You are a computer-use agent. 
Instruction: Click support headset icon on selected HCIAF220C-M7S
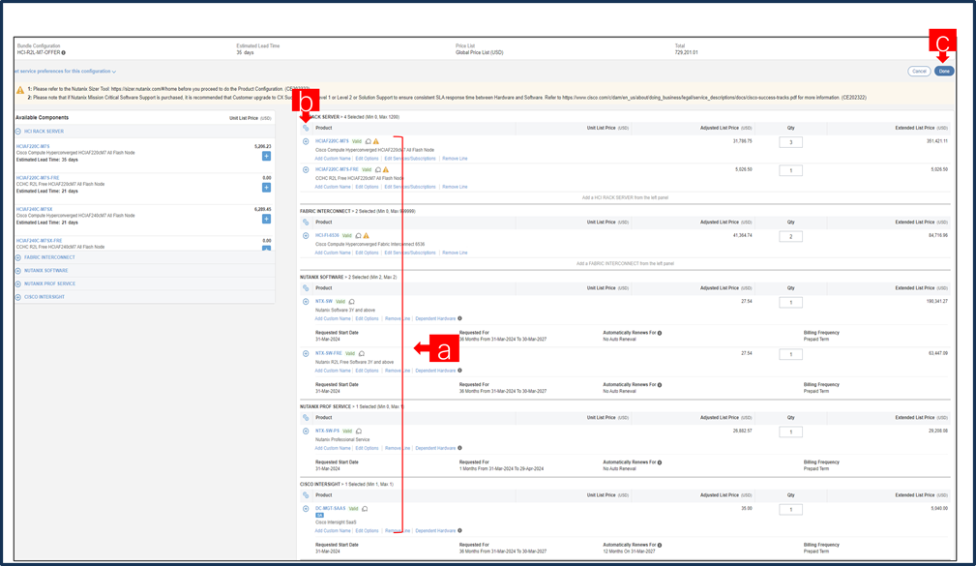click(x=368, y=141)
